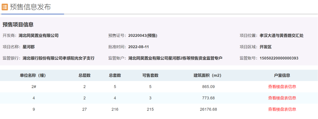The image size is (318, 119).
Task: Click the 预售项目信息 section heading
Action: tap(18, 25)
